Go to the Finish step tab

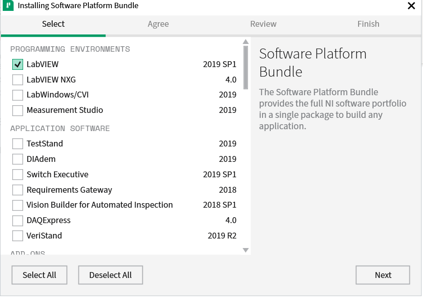click(368, 24)
